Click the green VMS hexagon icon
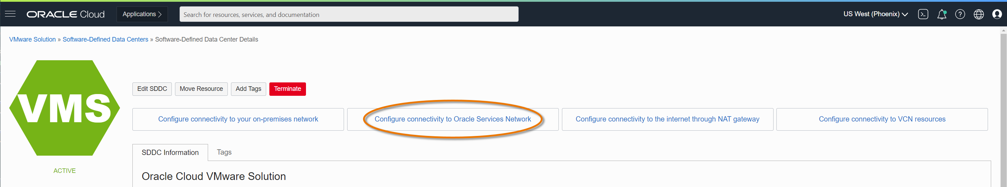Viewport: 1007px width, 187px height. pos(64,108)
